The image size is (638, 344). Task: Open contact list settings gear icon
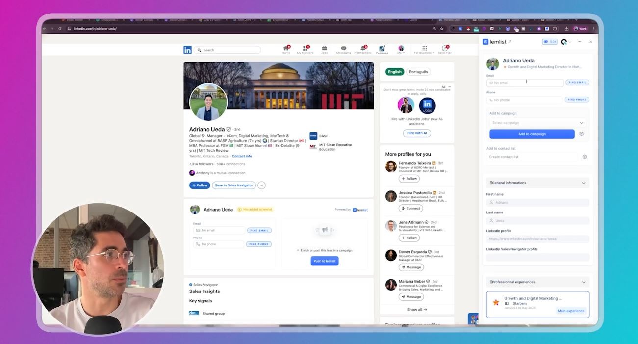pyautogui.click(x=585, y=157)
